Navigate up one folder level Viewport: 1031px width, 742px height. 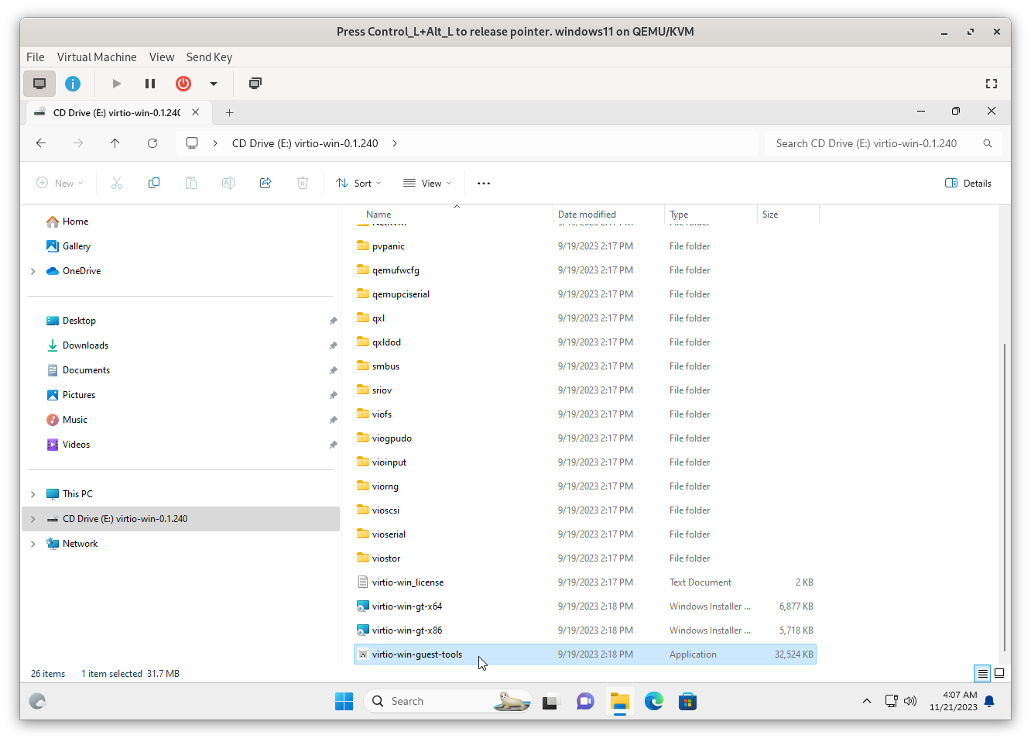pos(115,143)
